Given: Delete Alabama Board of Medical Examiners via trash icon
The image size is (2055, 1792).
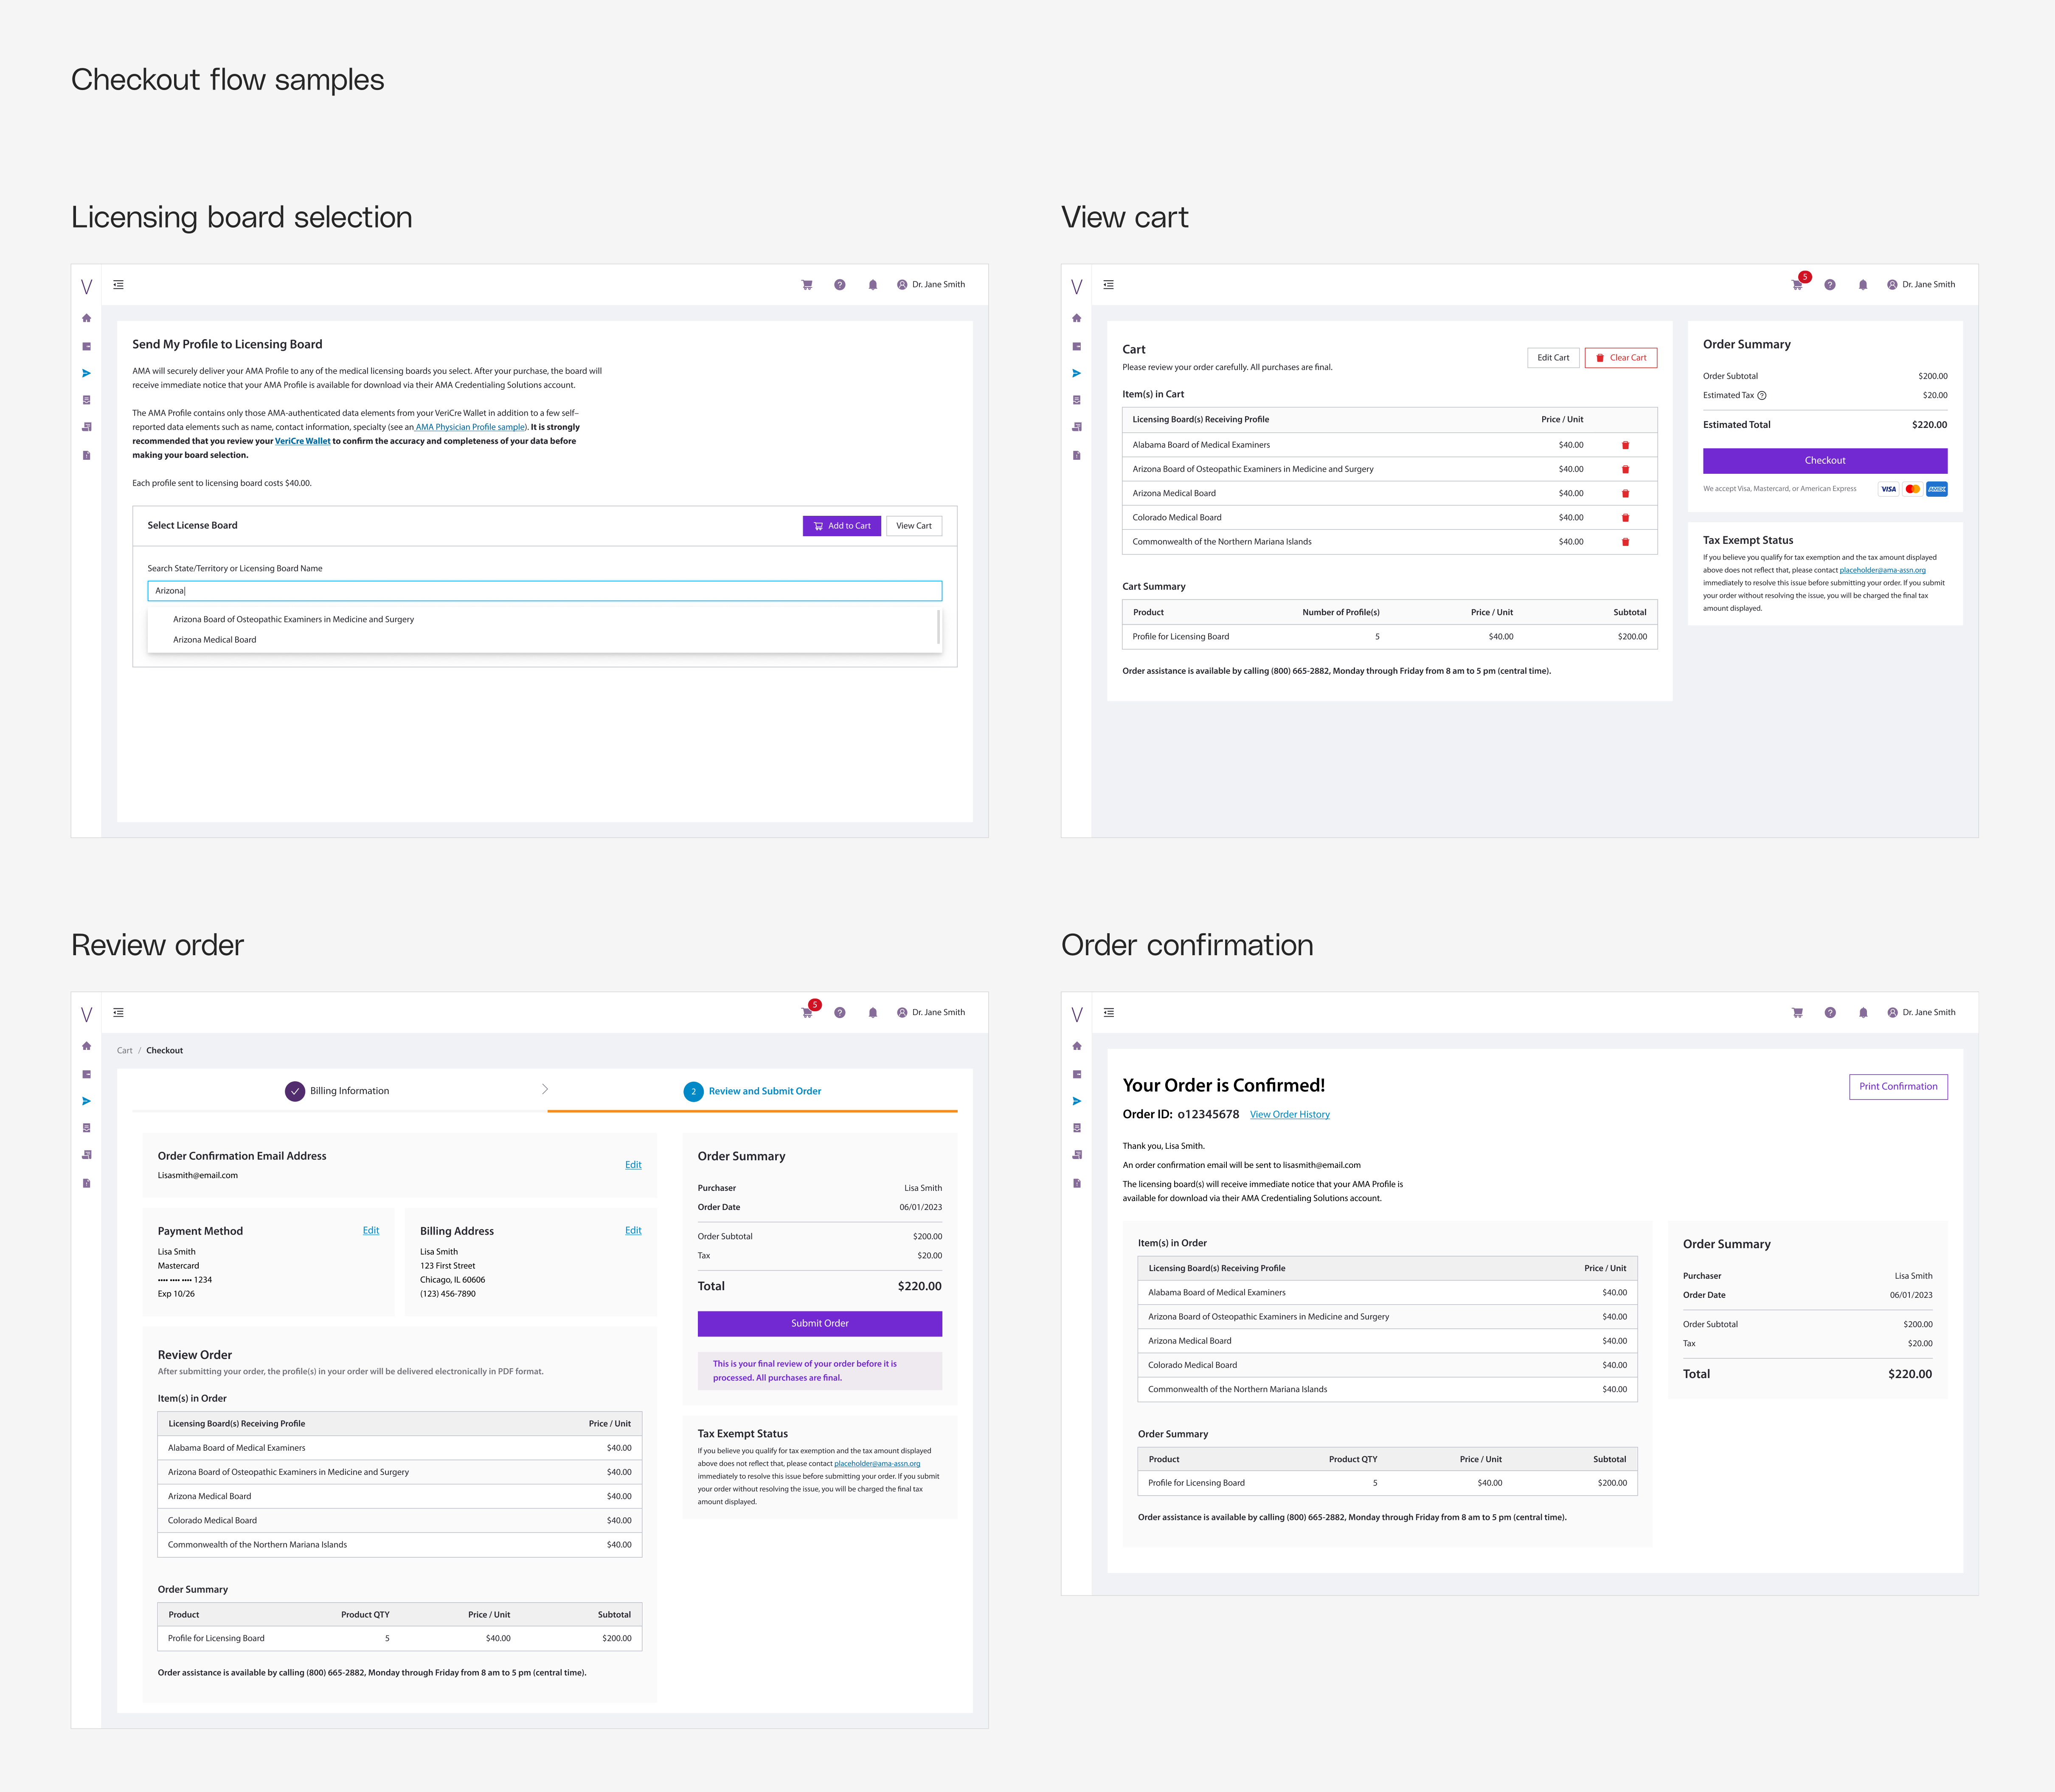Looking at the screenshot, I should pyautogui.click(x=1626, y=445).
